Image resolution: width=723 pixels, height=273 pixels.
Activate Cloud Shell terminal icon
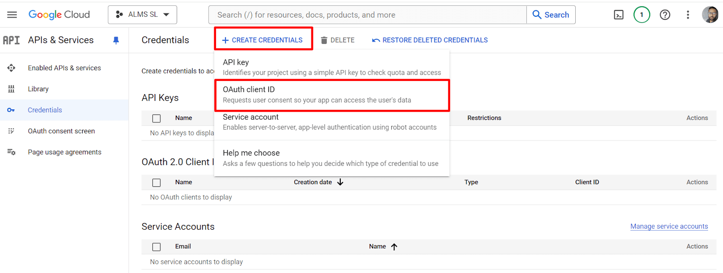[x=619, y=15]
